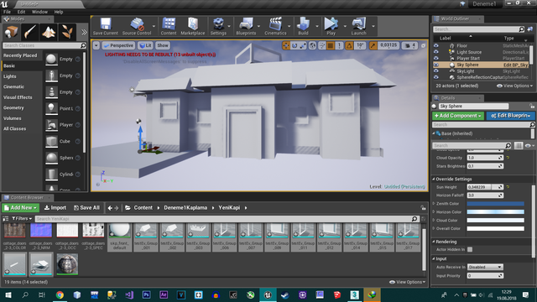Open the Settings toolbar icon
This screenshot has width=537, height=302.
(x=218, y=26)
